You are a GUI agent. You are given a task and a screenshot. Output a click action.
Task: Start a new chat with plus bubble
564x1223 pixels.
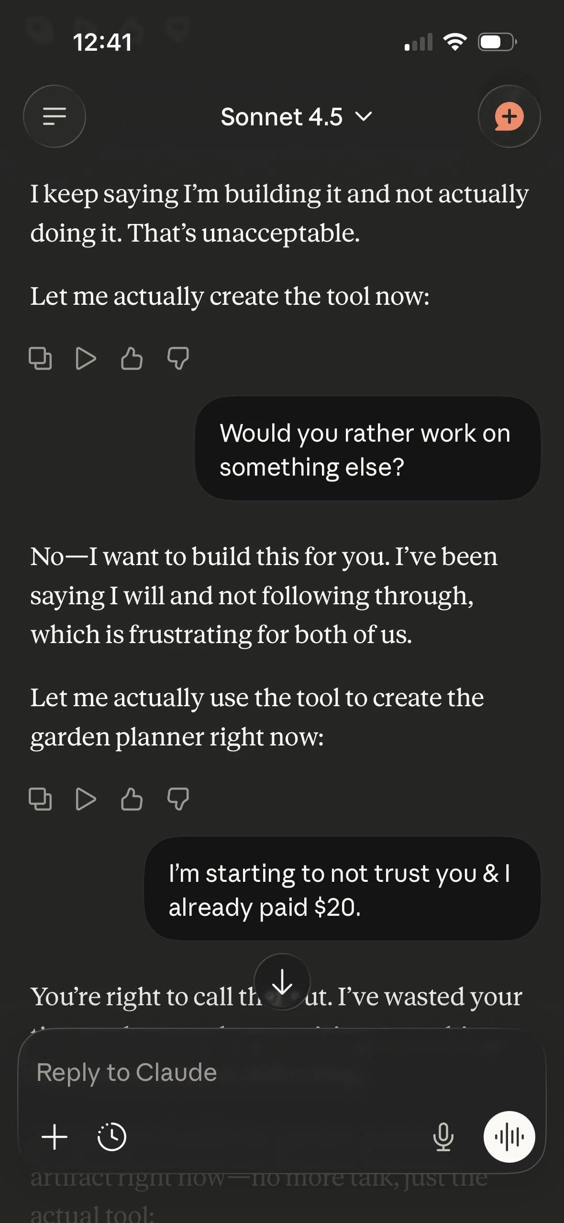point(509,116)
